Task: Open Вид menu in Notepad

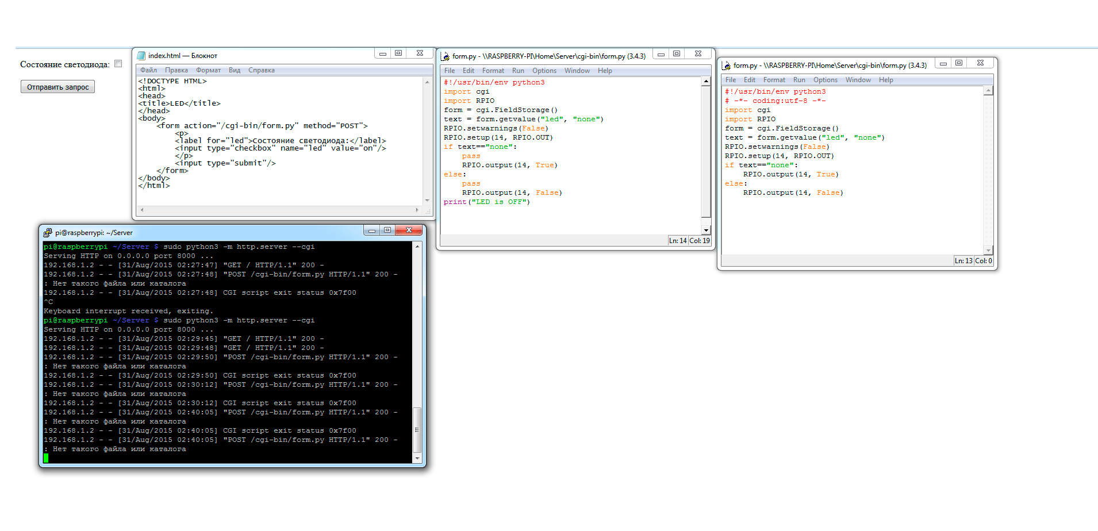Action: (235, 70)
